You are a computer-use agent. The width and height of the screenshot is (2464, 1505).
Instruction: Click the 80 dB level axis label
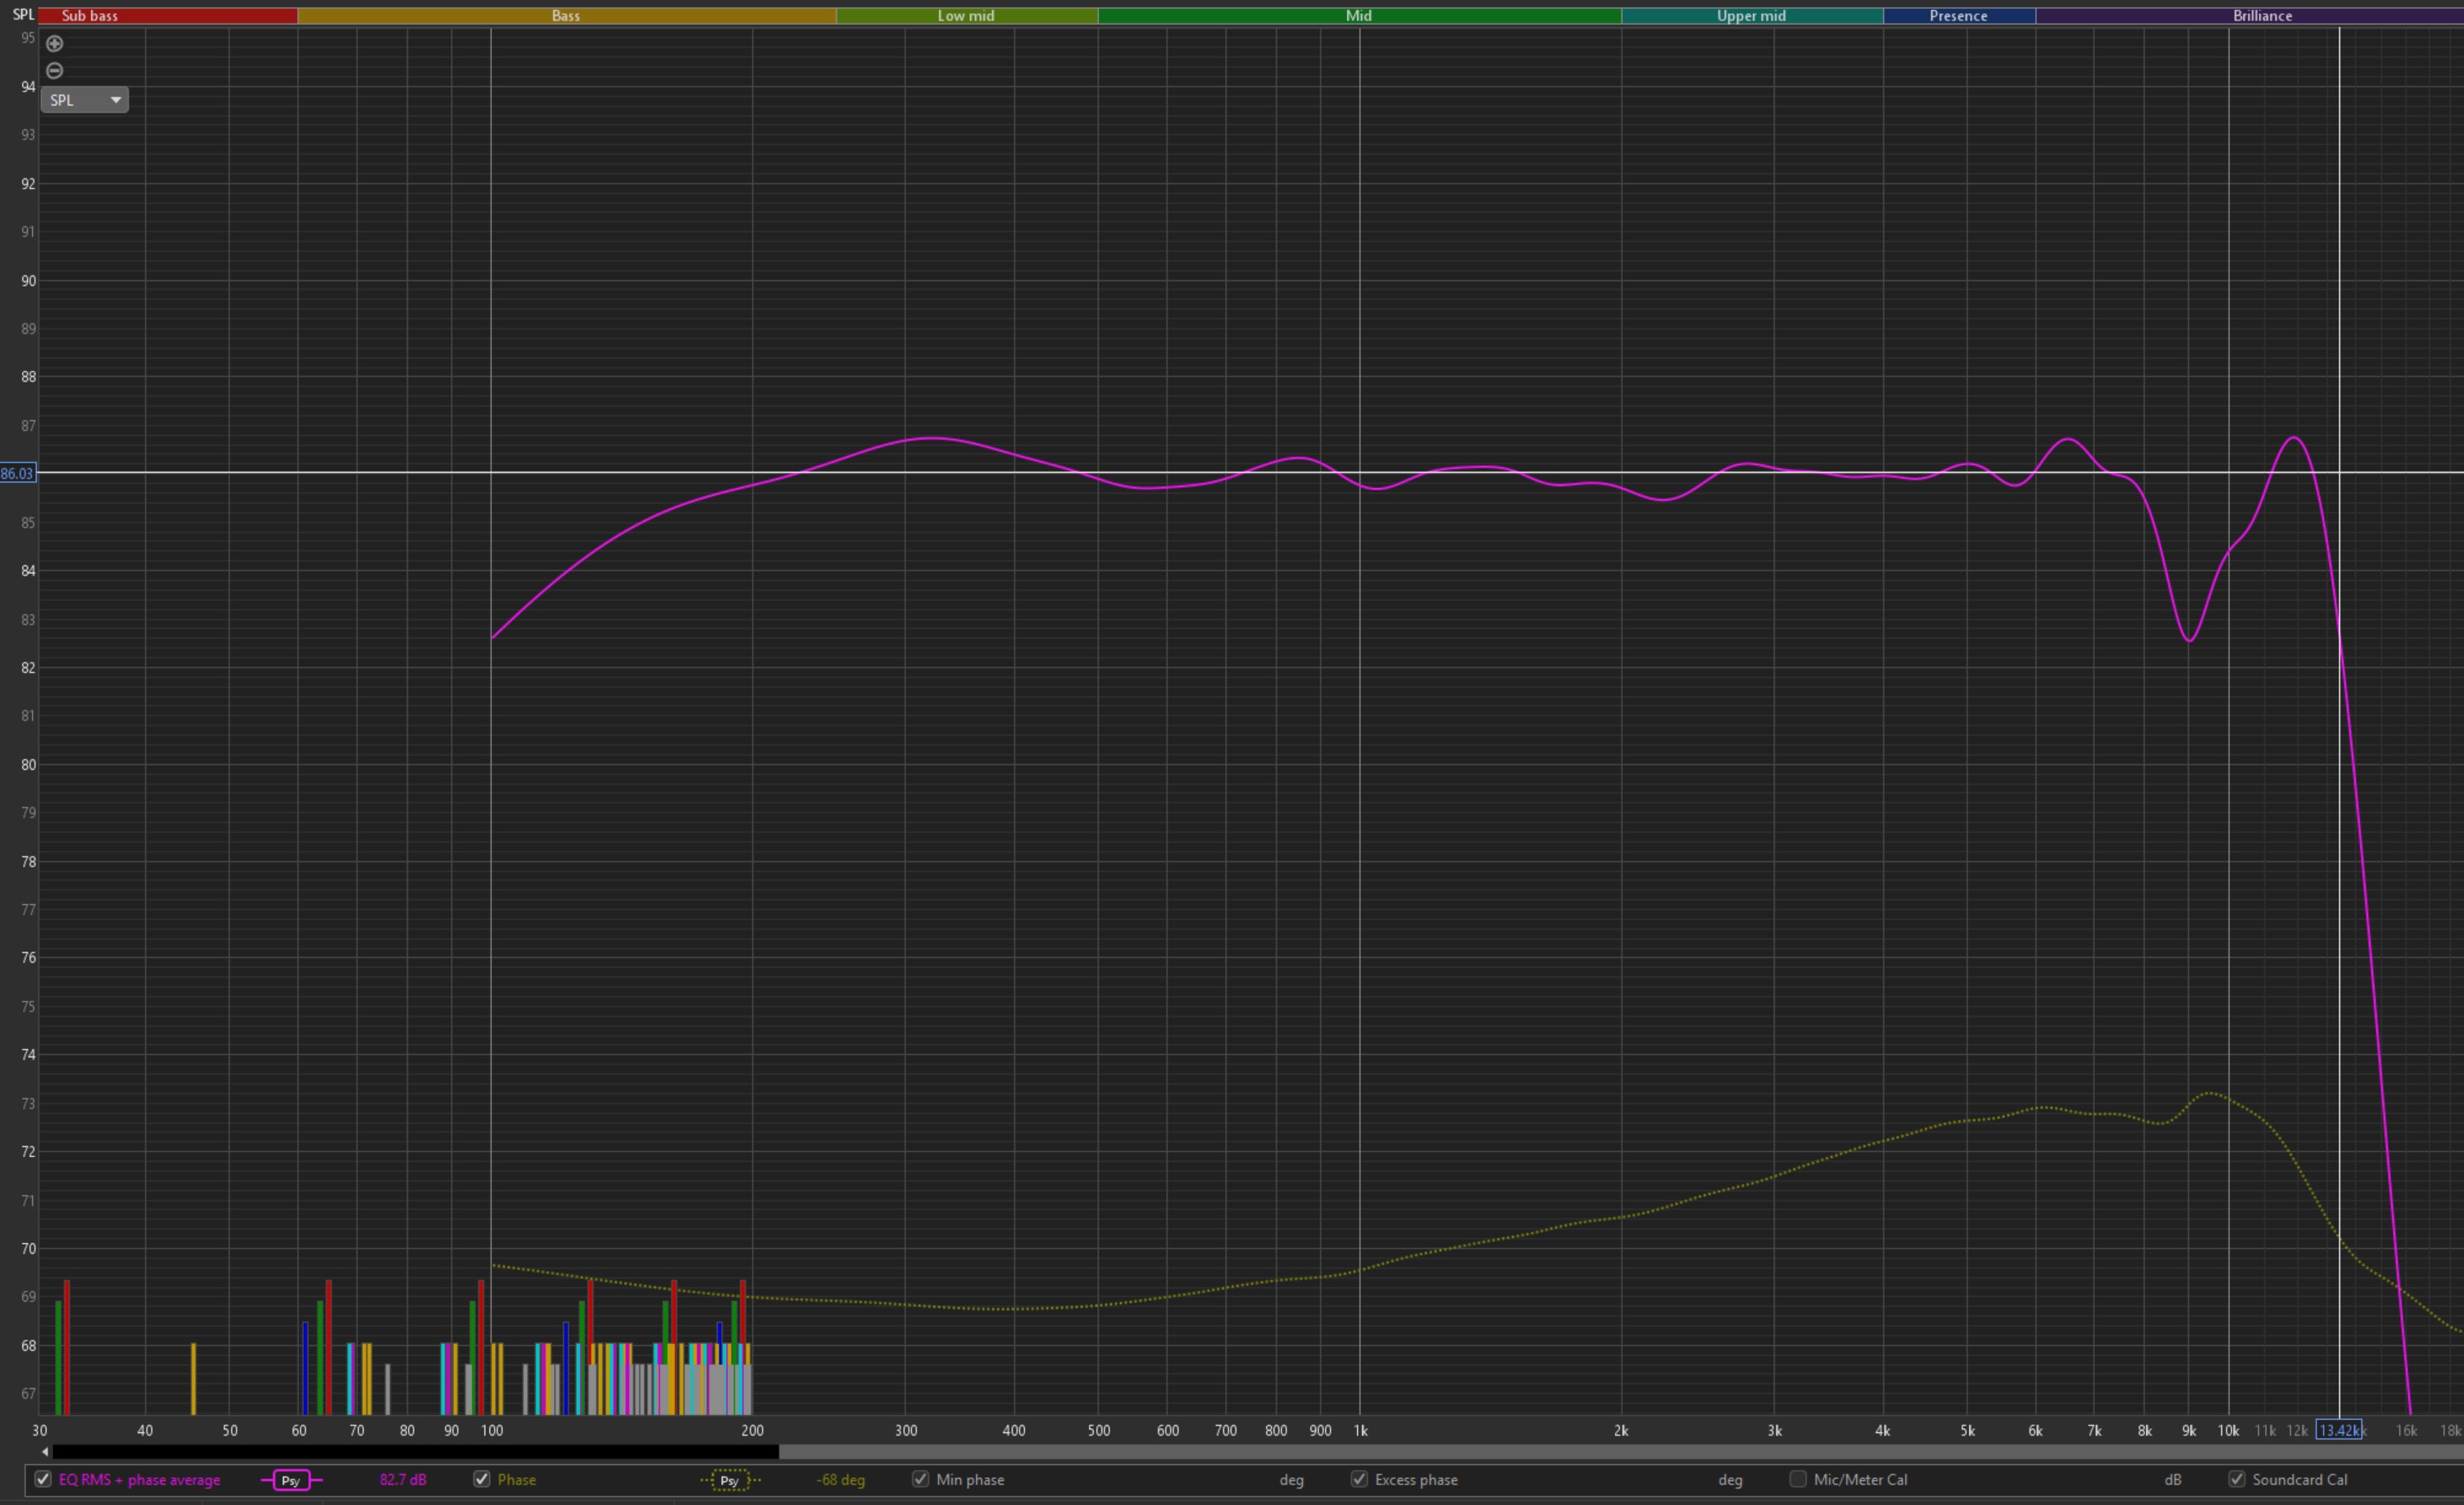28,765
